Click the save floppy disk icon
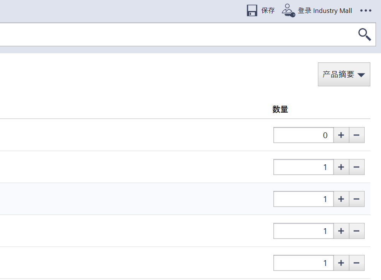381x280 pixels. pos(252,11)
